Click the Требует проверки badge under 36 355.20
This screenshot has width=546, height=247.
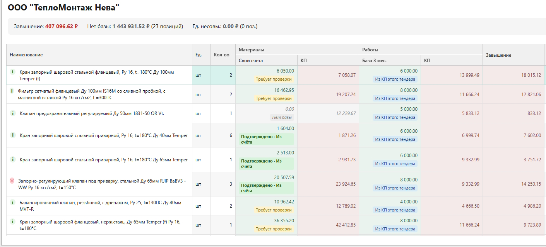(274, 229)
